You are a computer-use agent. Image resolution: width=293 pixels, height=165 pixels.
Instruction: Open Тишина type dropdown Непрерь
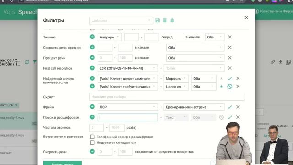pos(109,37)
